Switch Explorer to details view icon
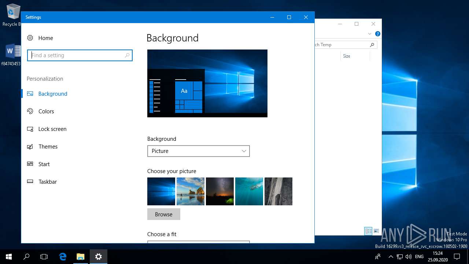The image size is (469, 264). pos(368,231)
